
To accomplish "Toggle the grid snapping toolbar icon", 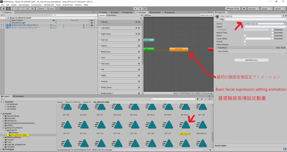I will coord(57,9).
